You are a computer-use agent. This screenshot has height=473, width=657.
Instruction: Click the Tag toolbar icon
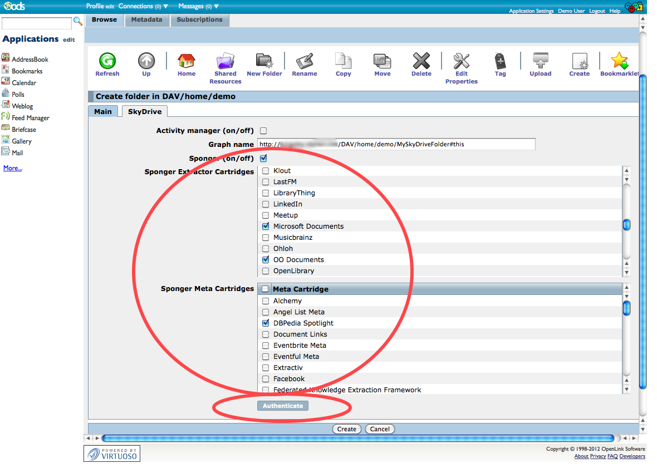tap(500, 61)
